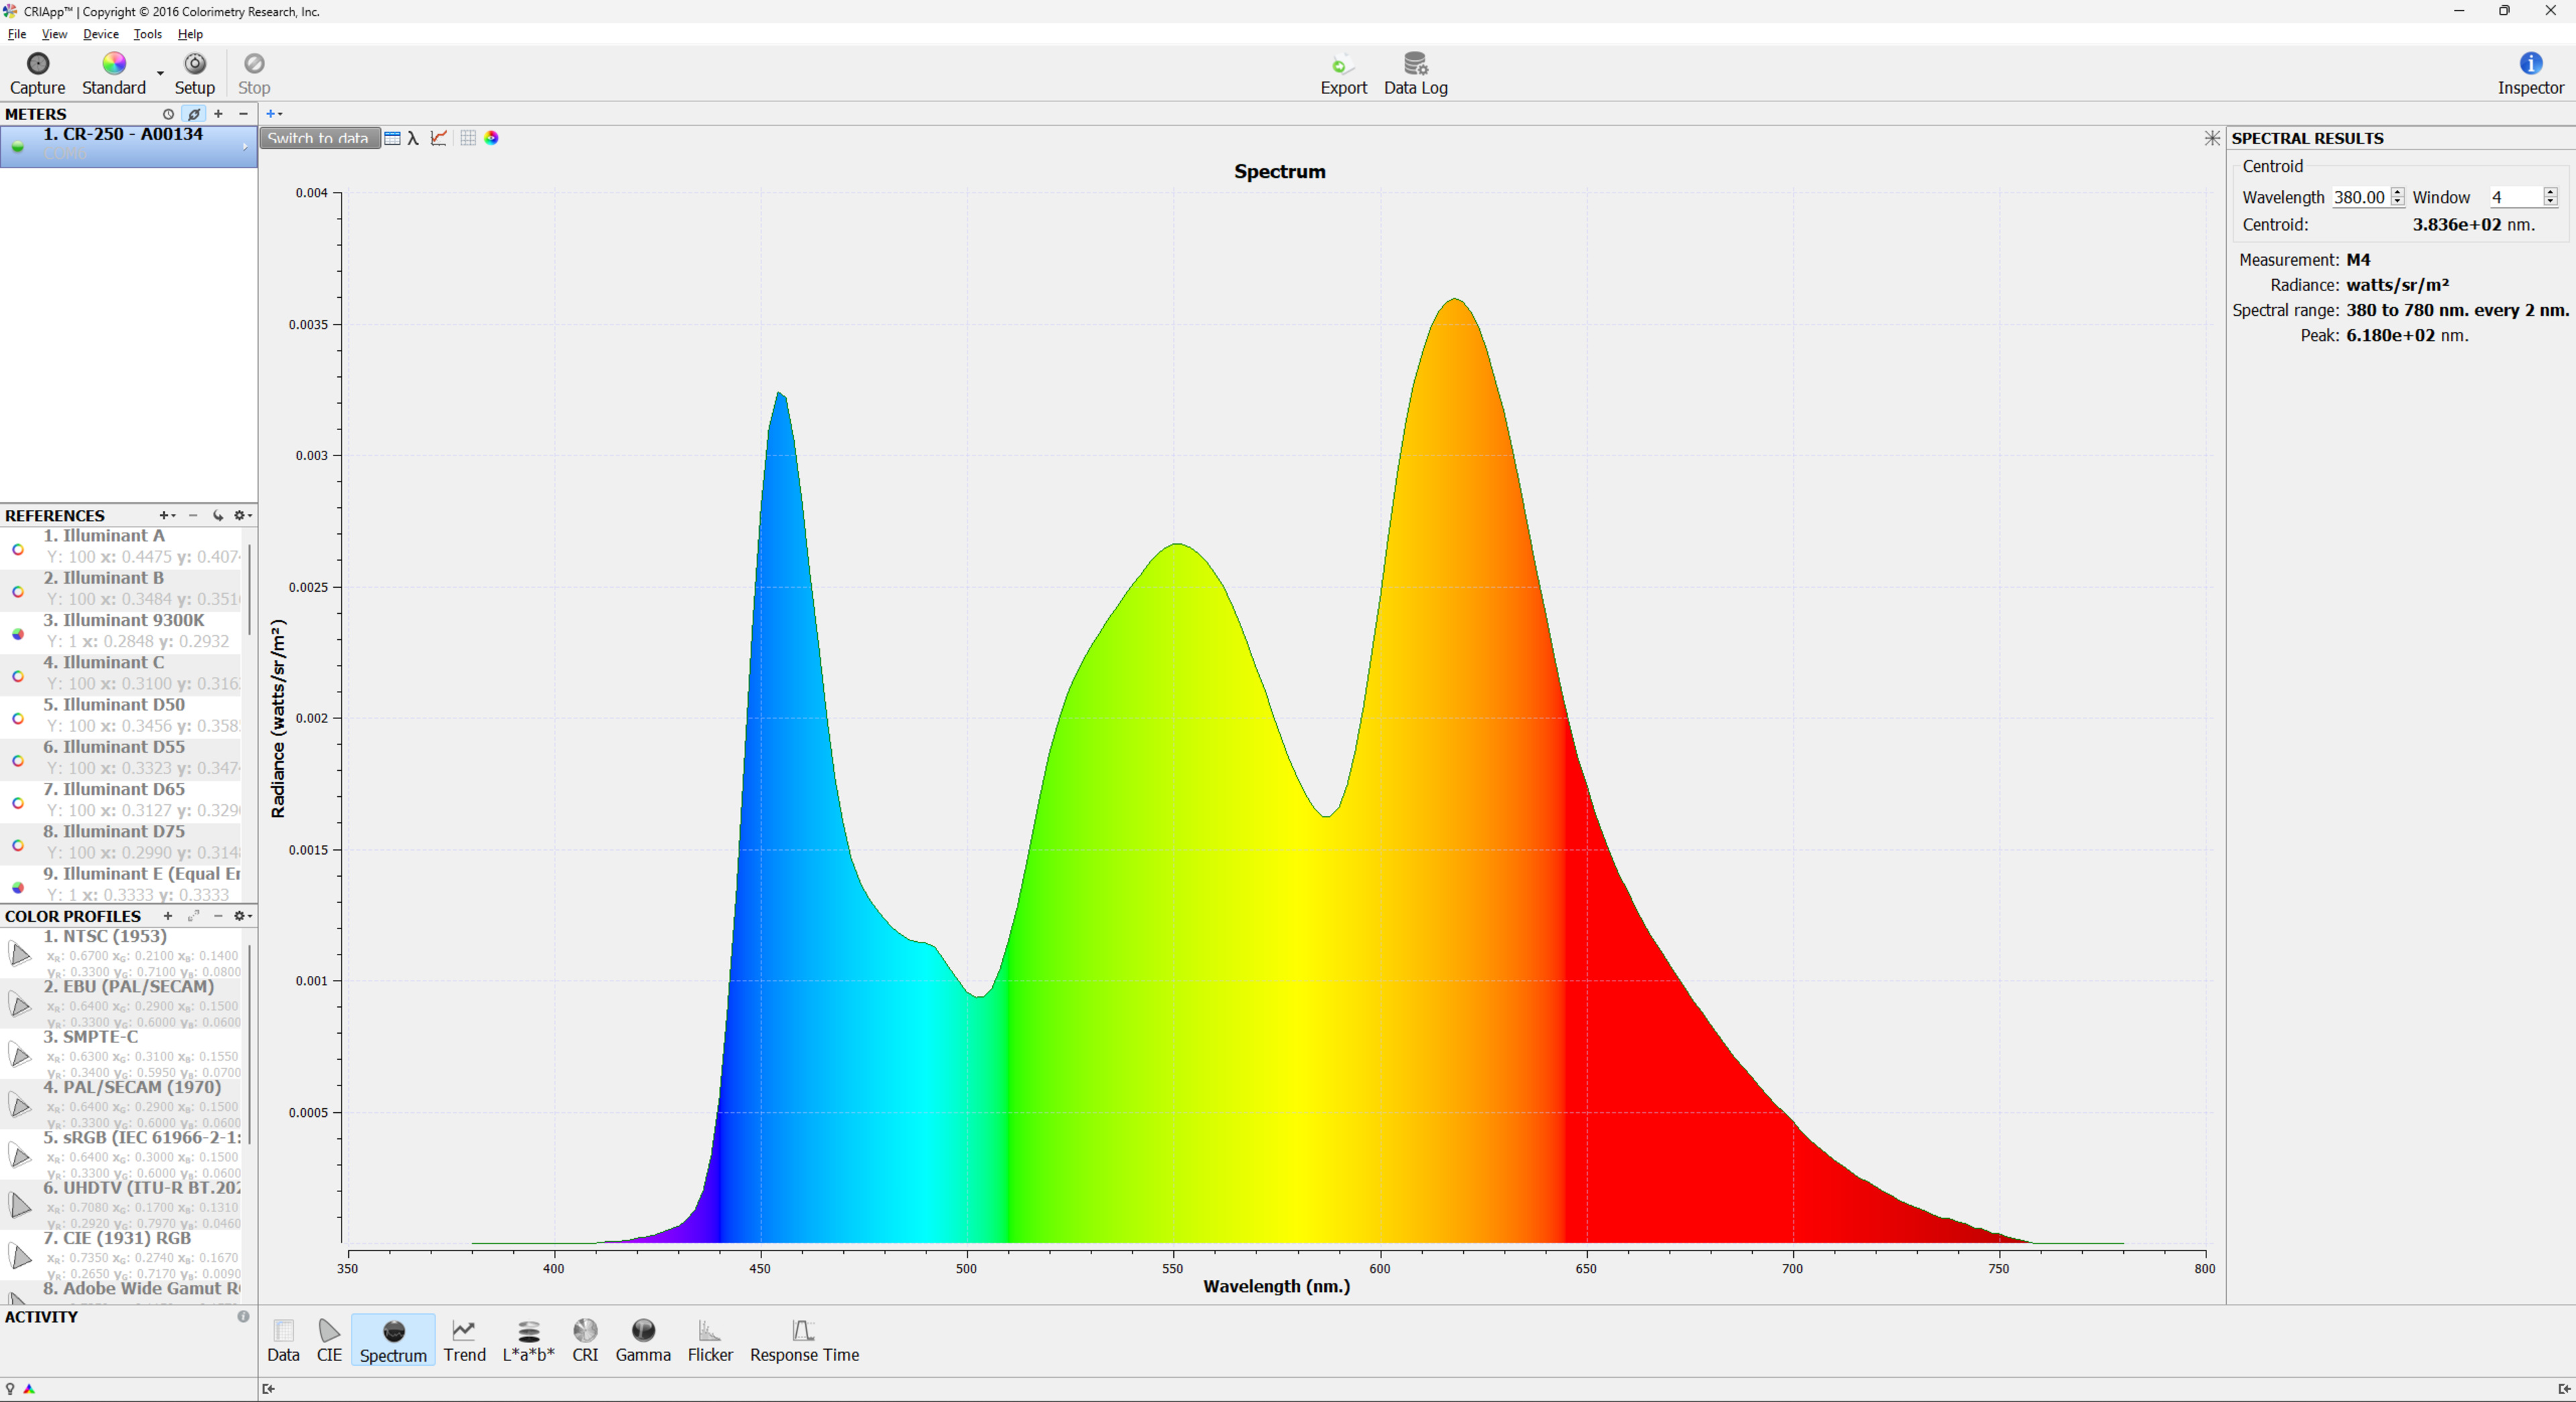Toggle the chart grid icon

[467, 138]
